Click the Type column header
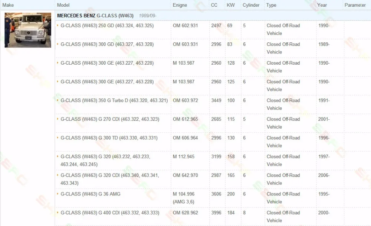 (x=271, y=5)
